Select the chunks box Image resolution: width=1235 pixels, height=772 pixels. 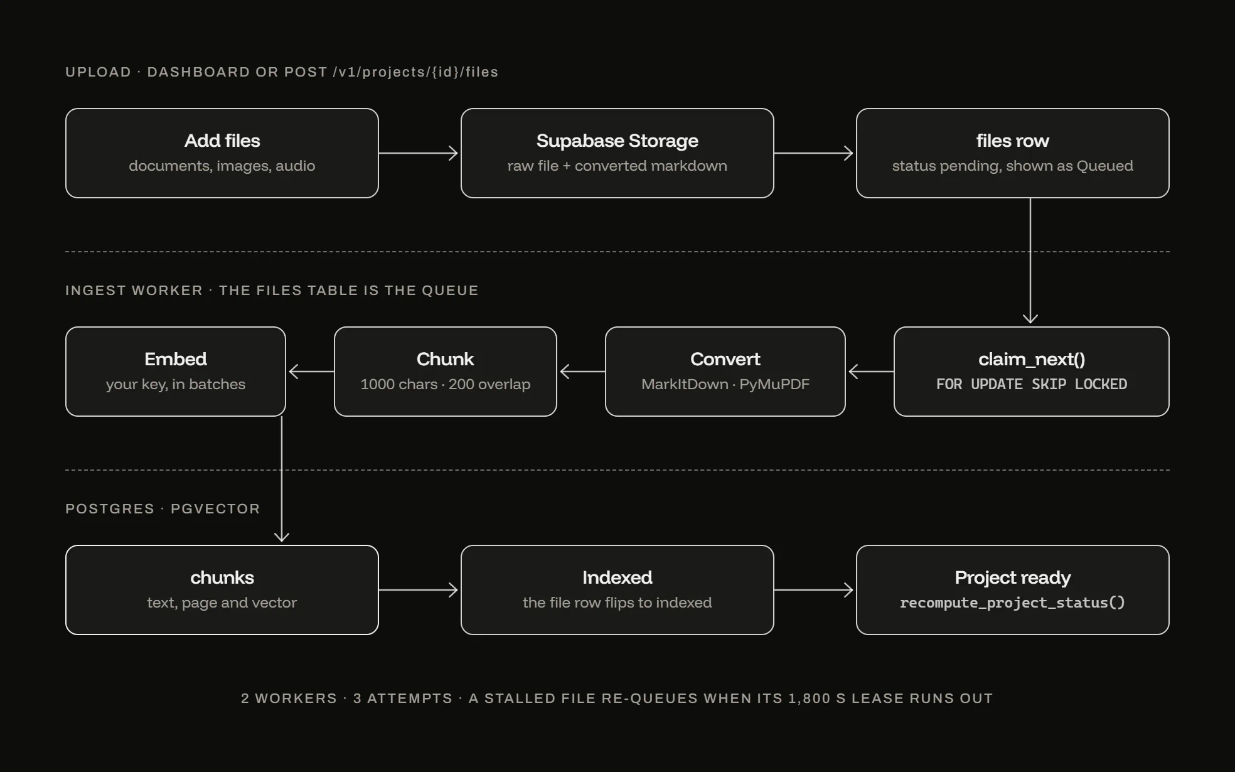tap(222, 590)
